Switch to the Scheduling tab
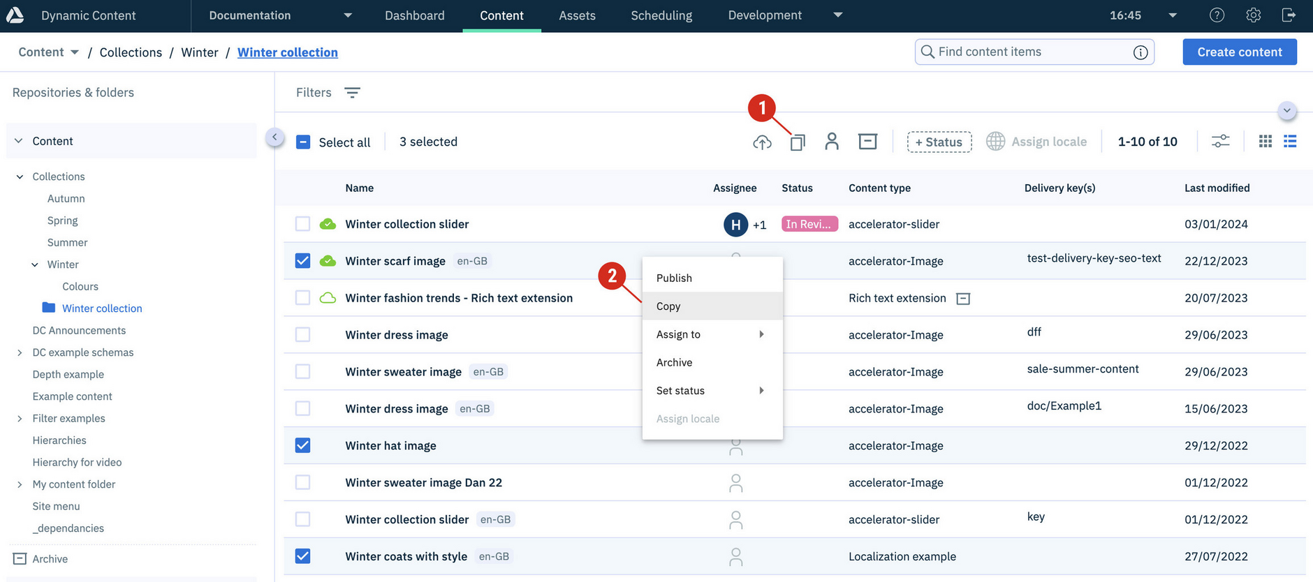 (661, 15)
